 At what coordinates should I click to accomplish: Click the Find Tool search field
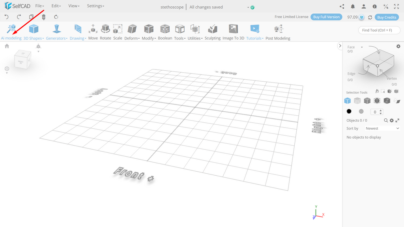[x=379, y=30]
